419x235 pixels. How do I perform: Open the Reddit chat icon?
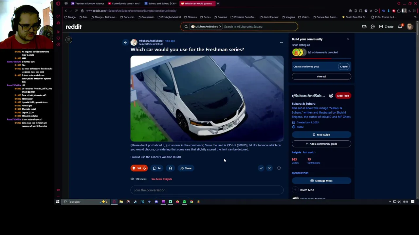click(373, 26)
